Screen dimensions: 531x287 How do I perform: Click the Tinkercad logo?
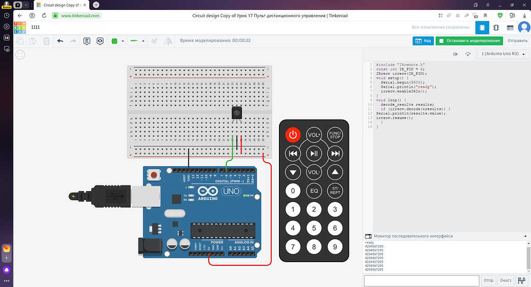point(20,27)
